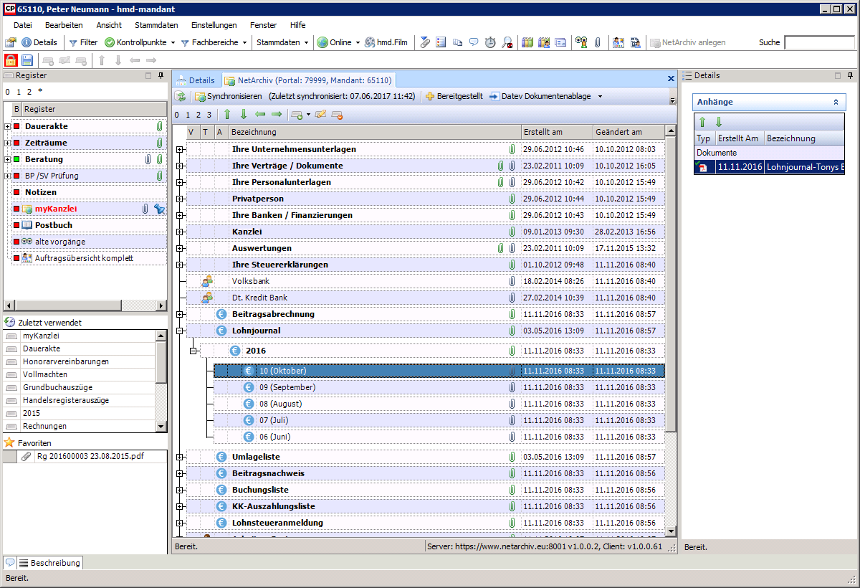Click the speech bubble icon in toolbar
The height and width of the screenshot is (588, 860).
point(474,42)
